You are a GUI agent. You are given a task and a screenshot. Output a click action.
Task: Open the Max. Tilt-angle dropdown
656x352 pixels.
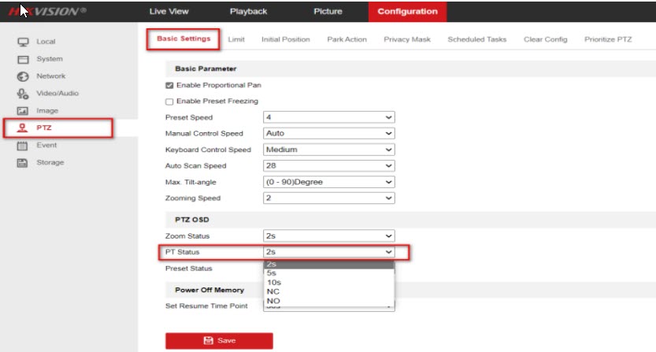[x=328, y=182]
